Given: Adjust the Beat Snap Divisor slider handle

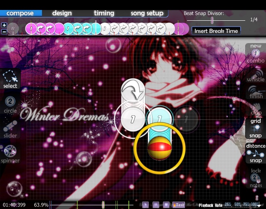Looking at the screenshot, I should pos(212,20).
